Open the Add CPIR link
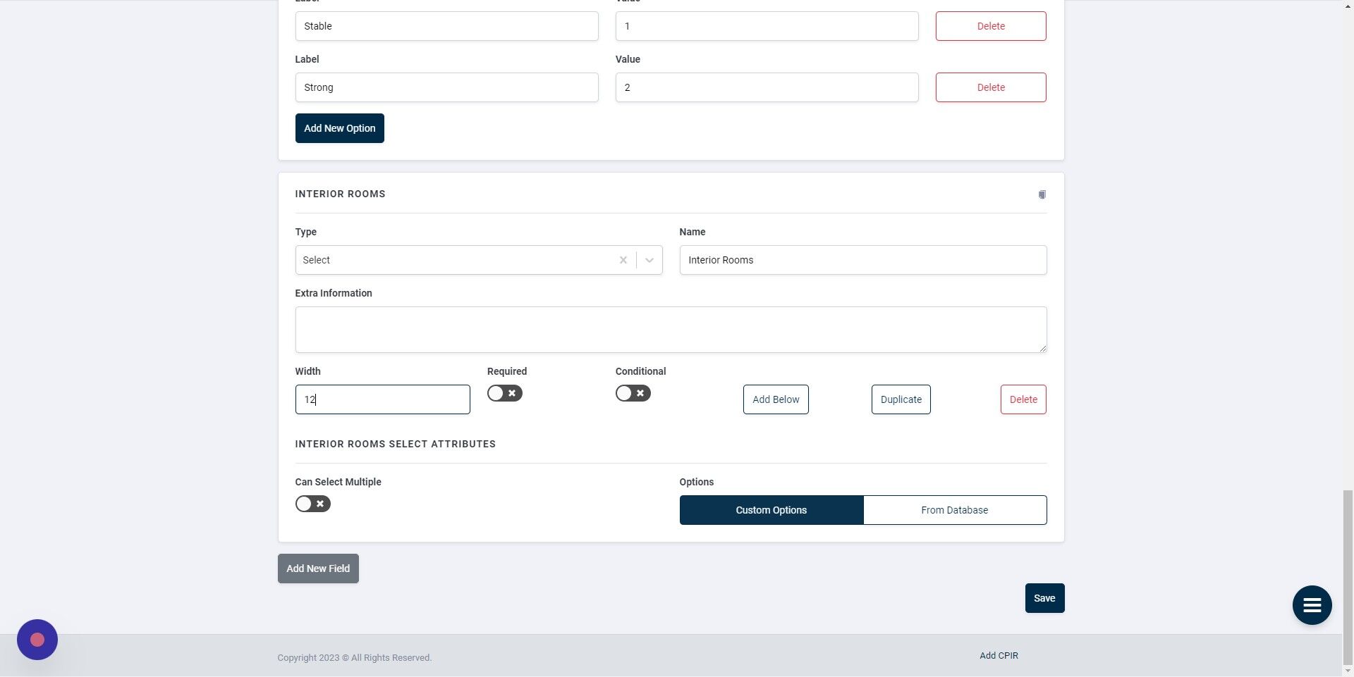This screenshot has height=677, width=1354. (x=999, y=656)
